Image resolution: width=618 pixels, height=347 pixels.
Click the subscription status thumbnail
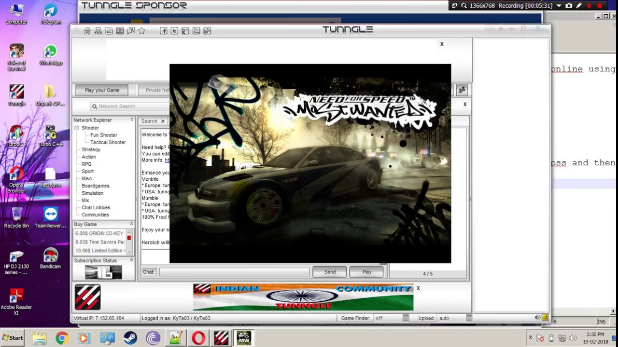click(x=103, y=272)
